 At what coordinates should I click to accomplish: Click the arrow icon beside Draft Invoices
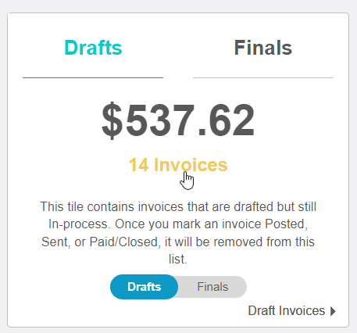click(x=333, y=311)
